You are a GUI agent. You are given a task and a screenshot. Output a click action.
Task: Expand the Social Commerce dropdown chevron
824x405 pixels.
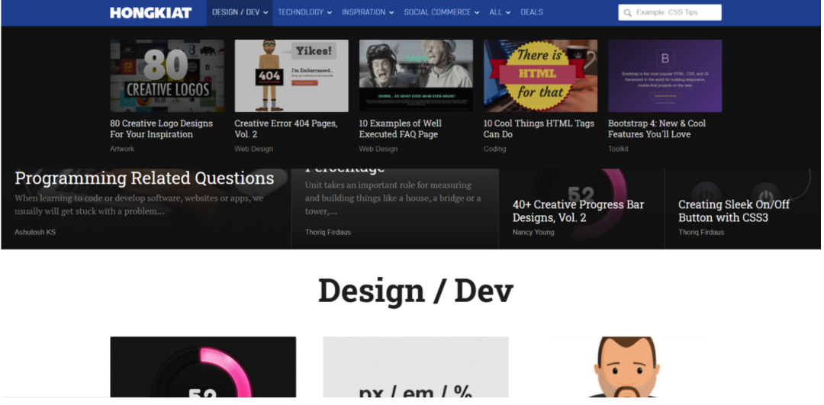pos(477,13)
